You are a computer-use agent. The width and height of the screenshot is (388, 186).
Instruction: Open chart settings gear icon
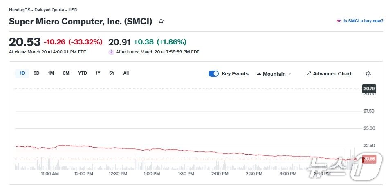click(x=368, y=74)
